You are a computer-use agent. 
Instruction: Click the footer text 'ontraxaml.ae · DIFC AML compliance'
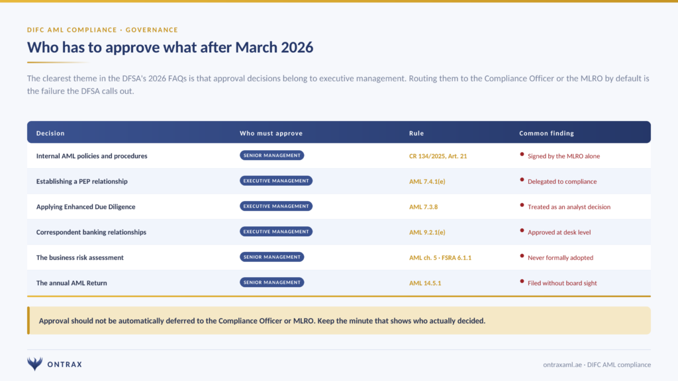[x=597, y=364]
